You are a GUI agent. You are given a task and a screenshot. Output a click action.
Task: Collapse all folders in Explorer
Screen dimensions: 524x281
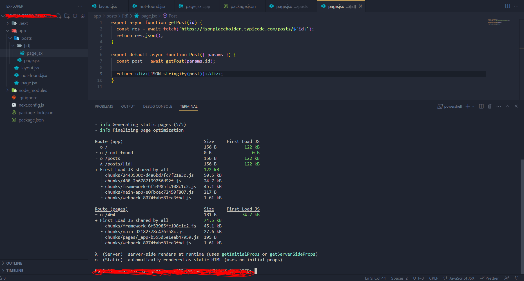[83, 16]
